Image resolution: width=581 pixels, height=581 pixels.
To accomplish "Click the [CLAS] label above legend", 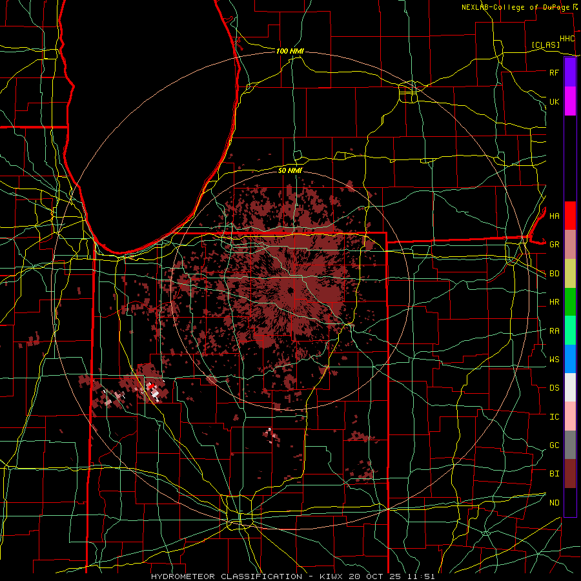I will (545, 45).
